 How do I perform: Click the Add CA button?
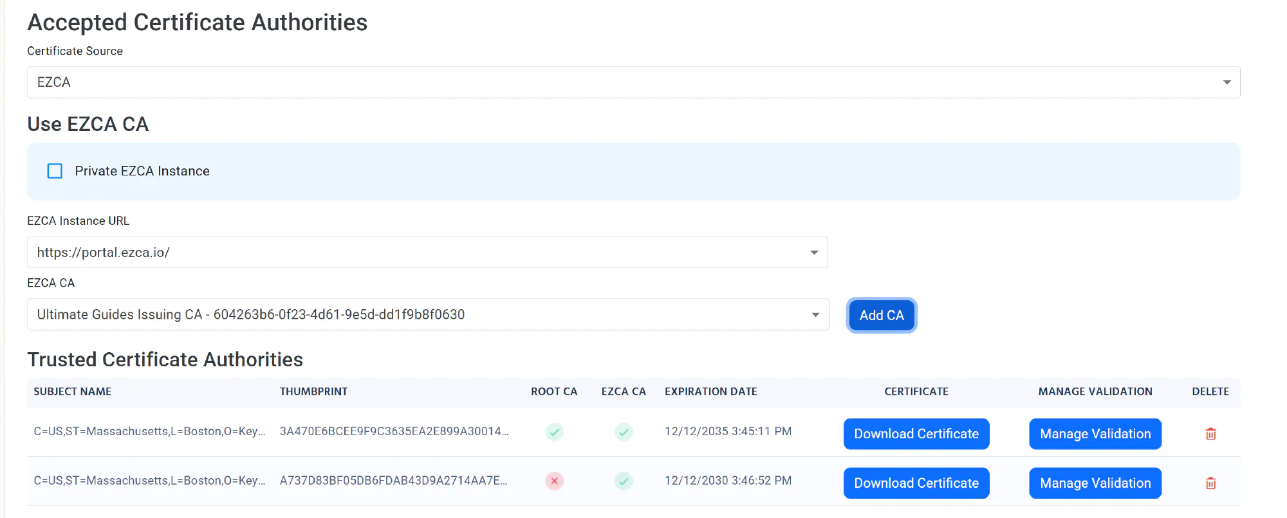click(882, 316)
